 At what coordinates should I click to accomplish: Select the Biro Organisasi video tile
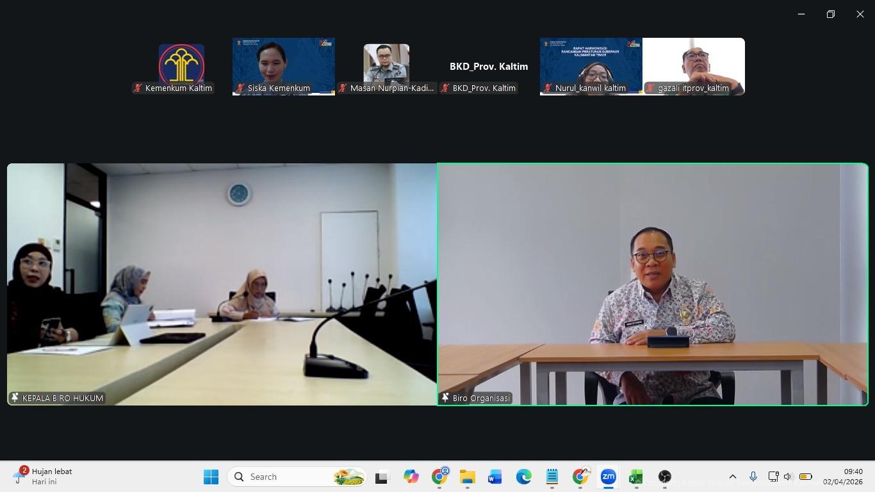tap(652, 284)
